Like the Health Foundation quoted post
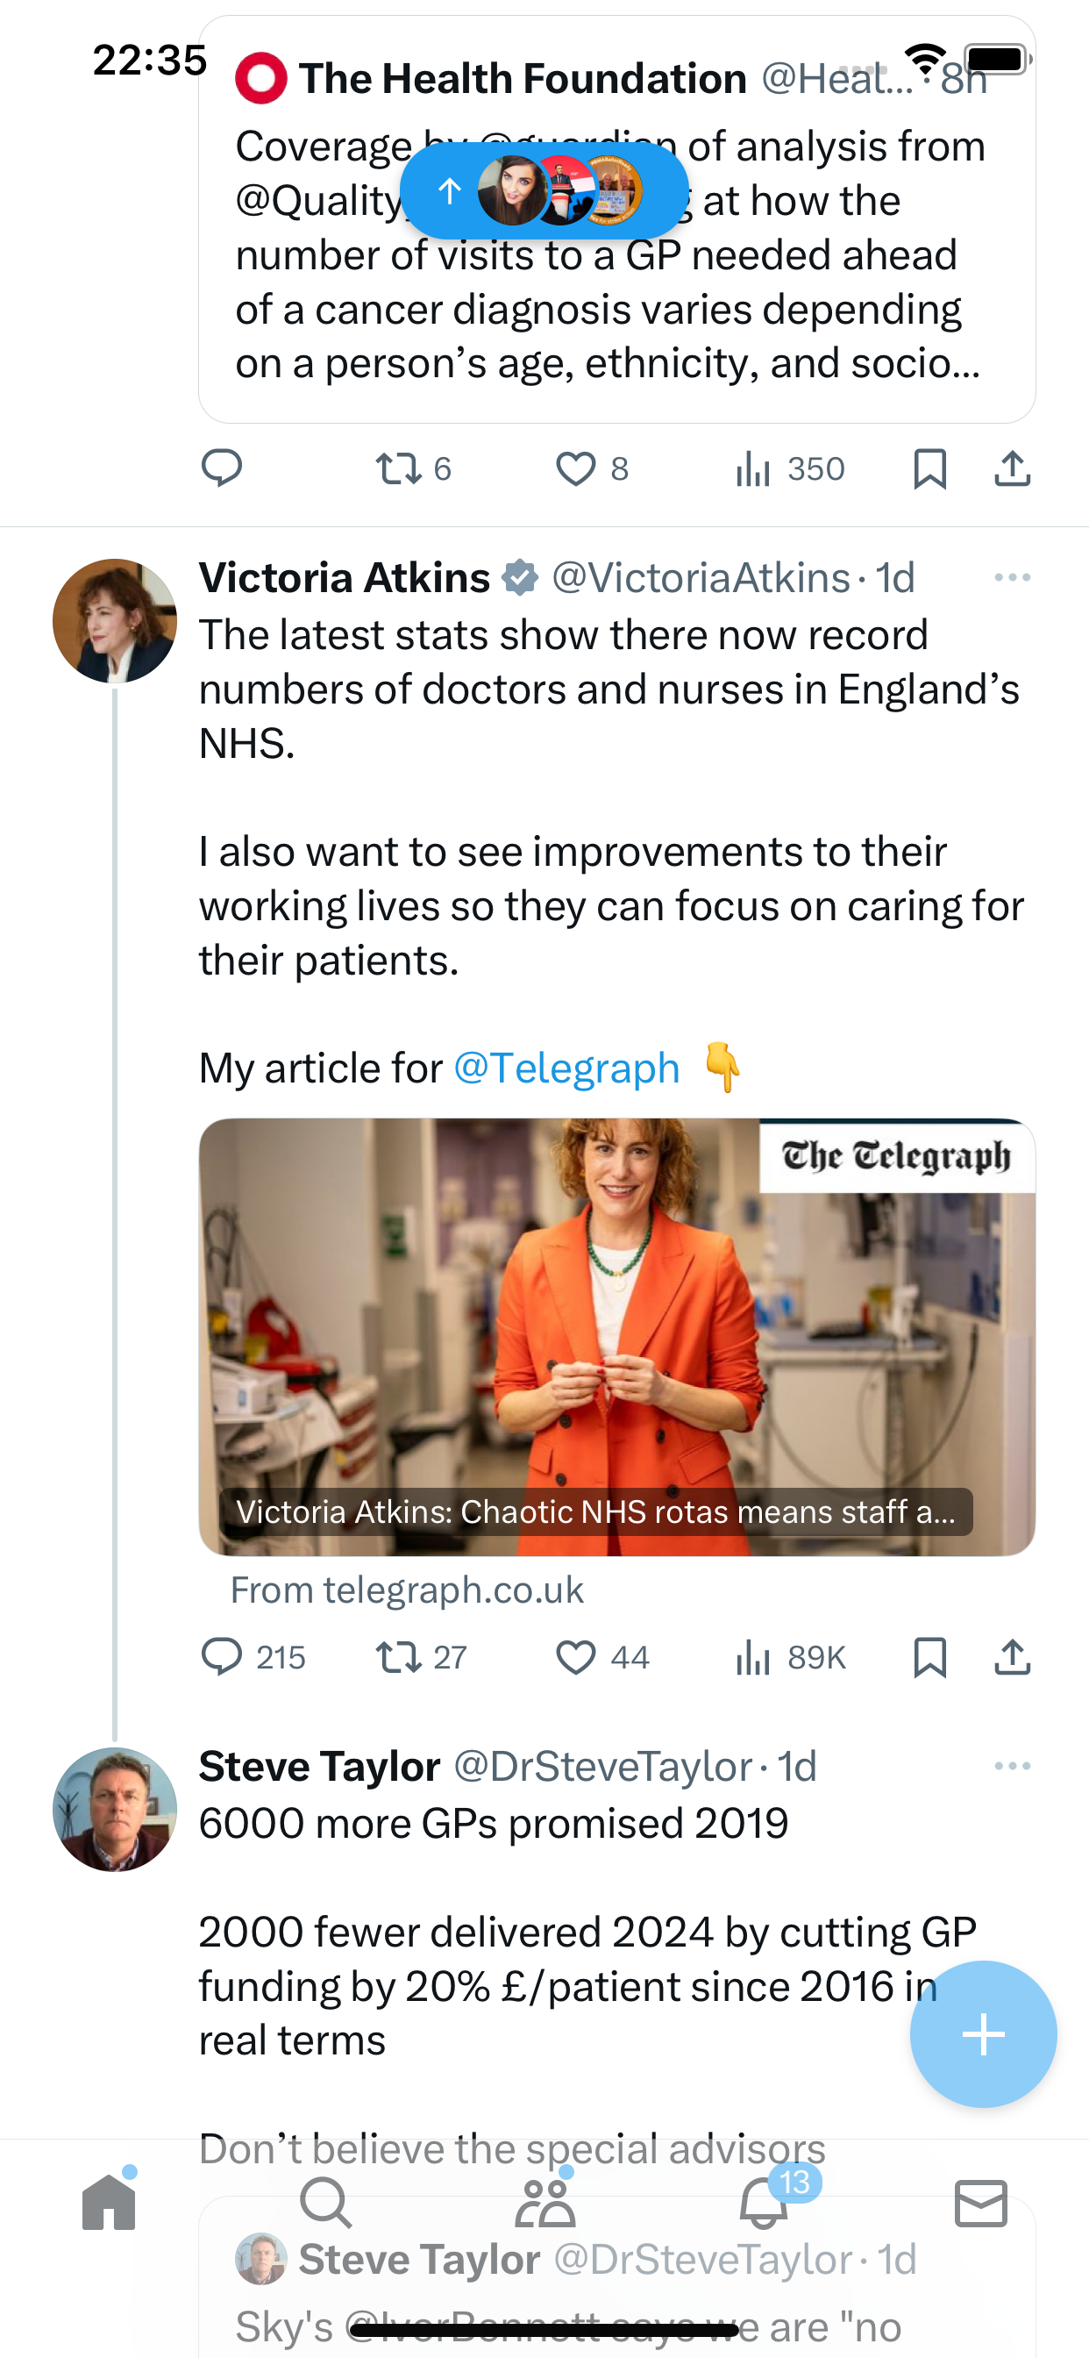Viewport: 1089px width, 2358px height. tap(592, 468)
